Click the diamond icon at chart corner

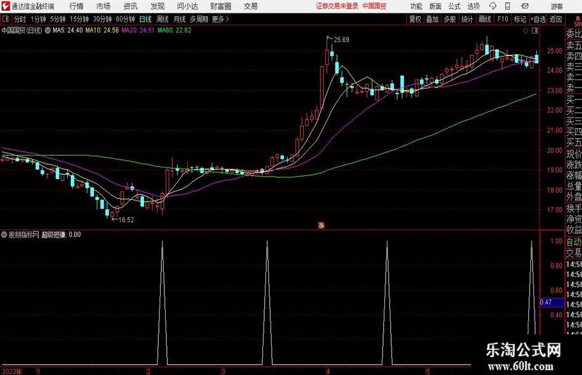[x=525, y=31]
